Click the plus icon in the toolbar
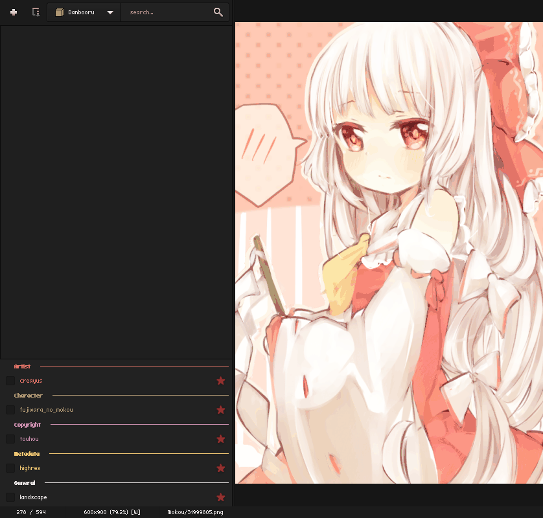The height and width of the screenshot is (518, 543). (x=13, y=12)
